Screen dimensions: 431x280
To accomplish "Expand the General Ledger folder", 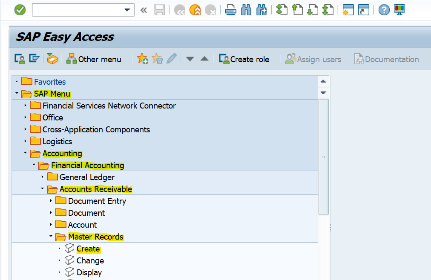I will pyautogui.click(x=42, y=177).
